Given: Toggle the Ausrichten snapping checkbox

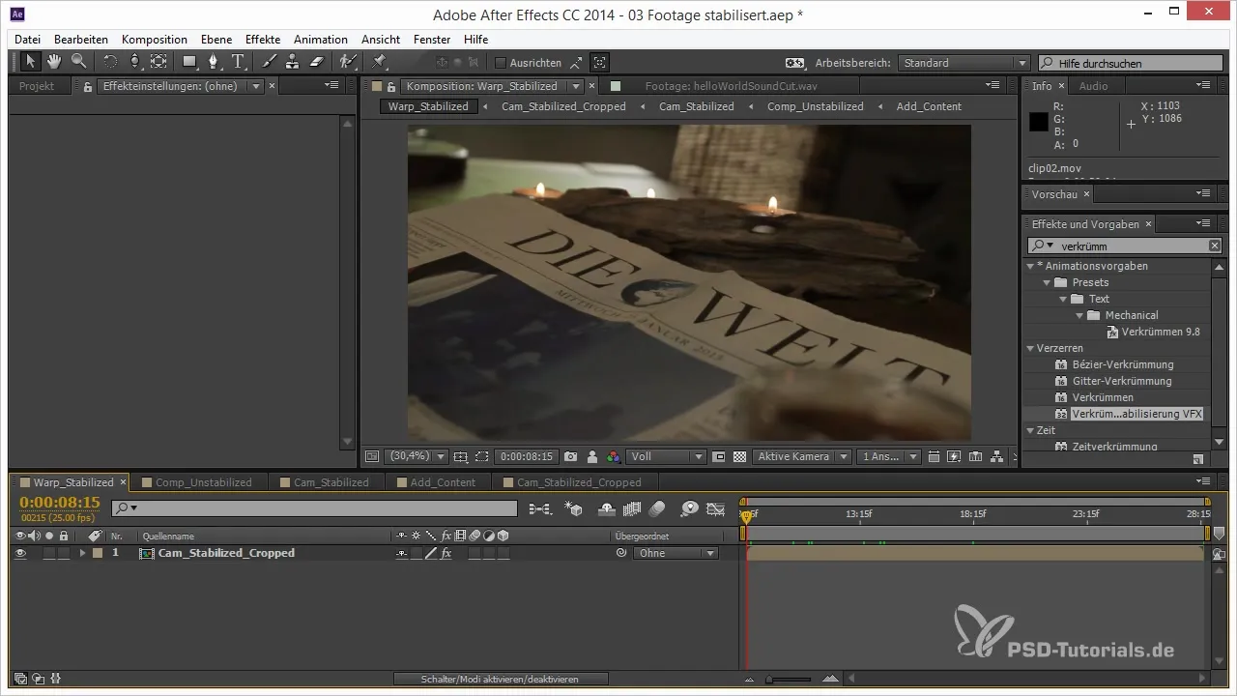Looking at the screenshot, I should pos(500,63).
